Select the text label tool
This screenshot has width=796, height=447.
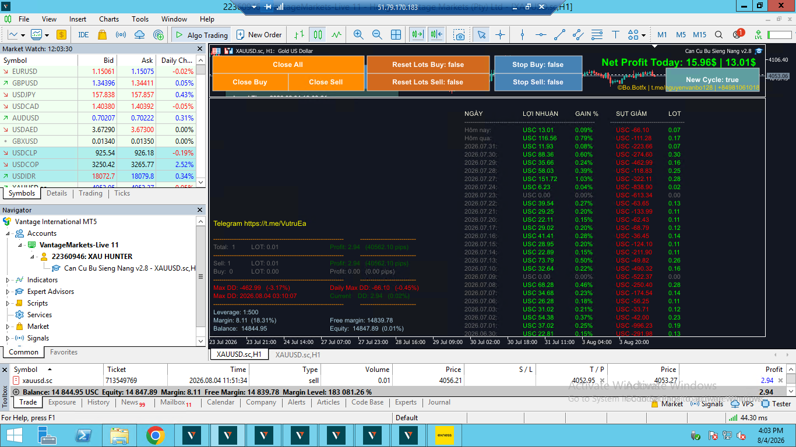615,35
